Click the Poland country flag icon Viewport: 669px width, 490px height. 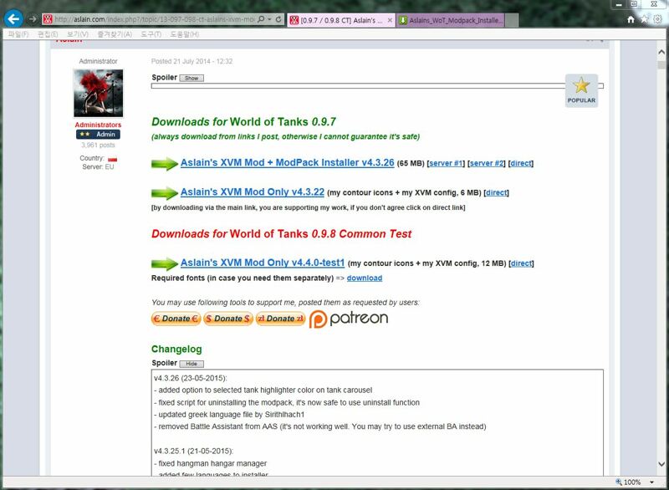tap(112, 159)
